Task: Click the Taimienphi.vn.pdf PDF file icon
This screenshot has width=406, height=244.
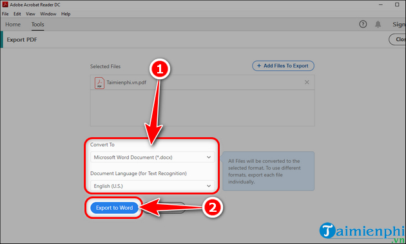Action: click(x=99, y=83)
